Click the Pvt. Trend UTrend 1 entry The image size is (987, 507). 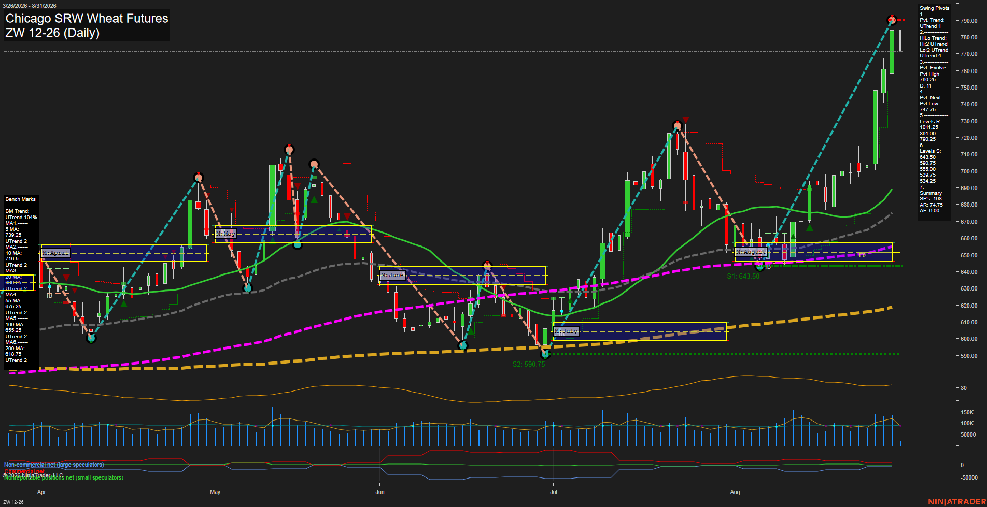point(930,26)
